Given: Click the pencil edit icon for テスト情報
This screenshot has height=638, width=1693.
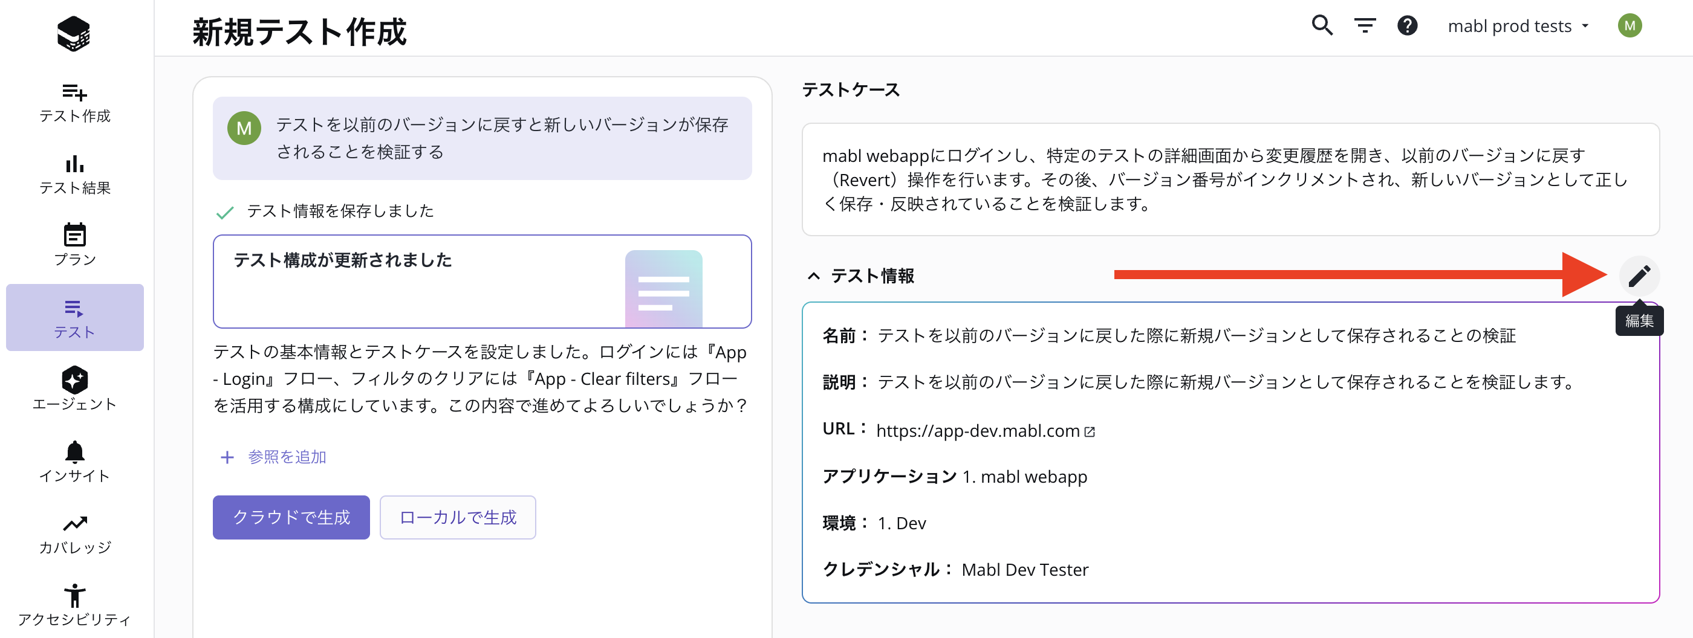Looking at the screenshot, I should pos(1639,275).
